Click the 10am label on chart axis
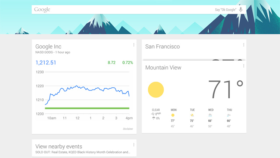The image size is (280, 158). point(52,118)
